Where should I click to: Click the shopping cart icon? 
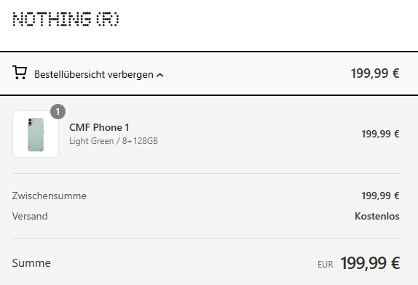(20, 73)
